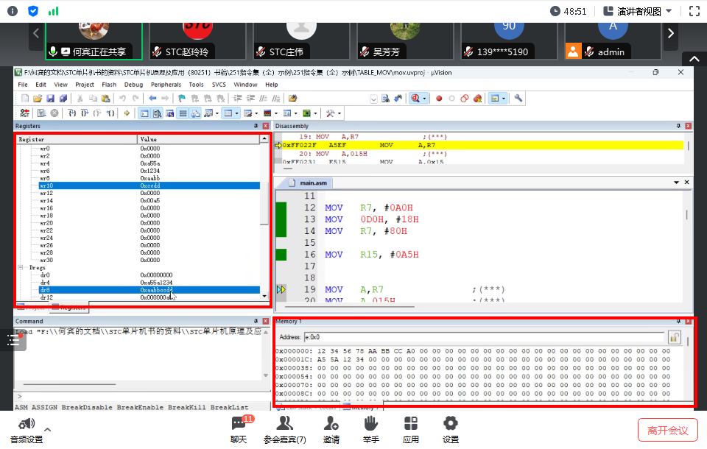This screenshot has width=707, height=449.
Task: Open the File menu
Action: pyautogui.click(x=23, y=85)
